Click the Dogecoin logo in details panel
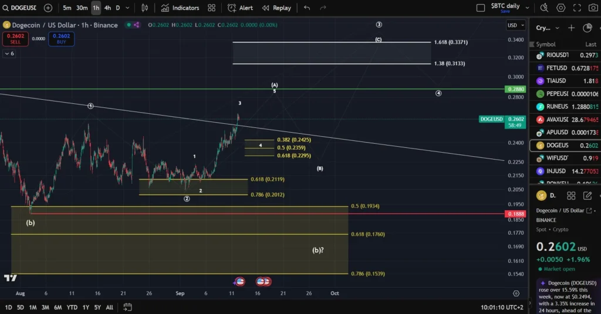 [x=541, y=195]
